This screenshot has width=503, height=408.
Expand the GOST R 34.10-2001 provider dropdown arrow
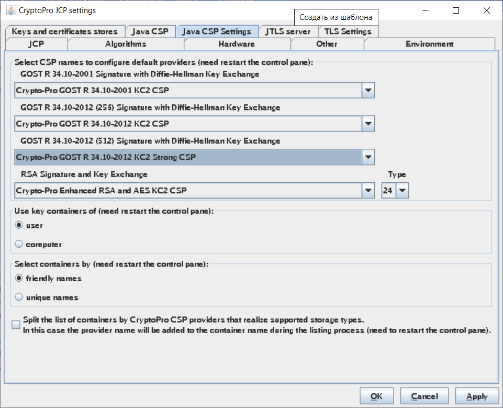point(368,90)
